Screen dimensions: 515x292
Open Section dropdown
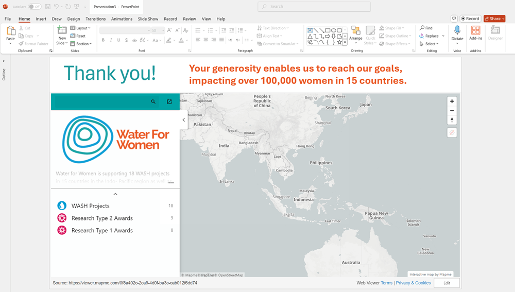coord(81,44)
